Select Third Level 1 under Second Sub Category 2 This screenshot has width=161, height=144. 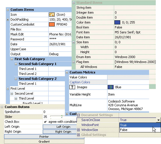[x=41, y=84]
